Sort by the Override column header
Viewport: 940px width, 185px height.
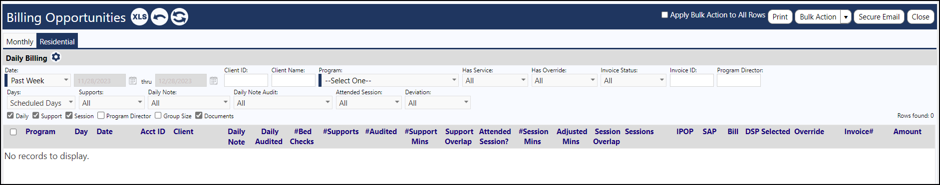click(x=809, y=132)
